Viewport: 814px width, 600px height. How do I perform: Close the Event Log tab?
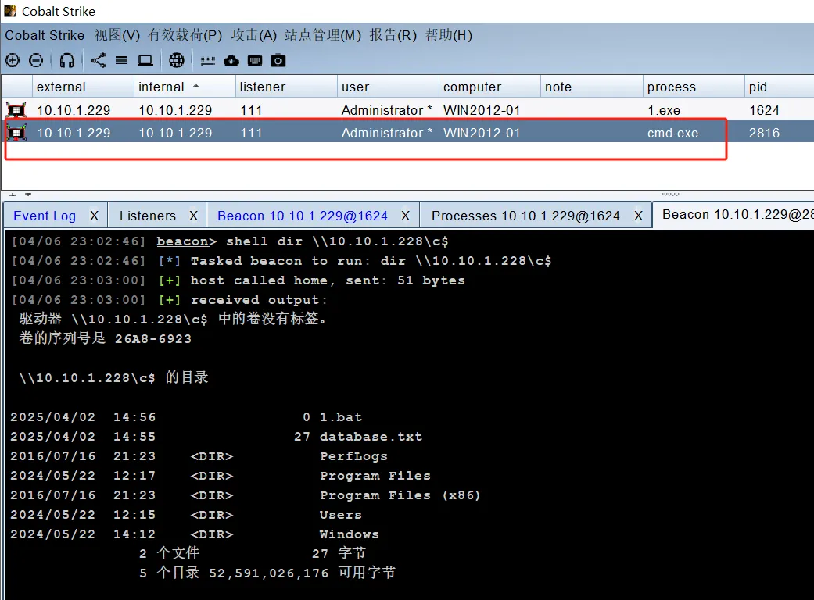pyautogui.click(x=94, y=216)
